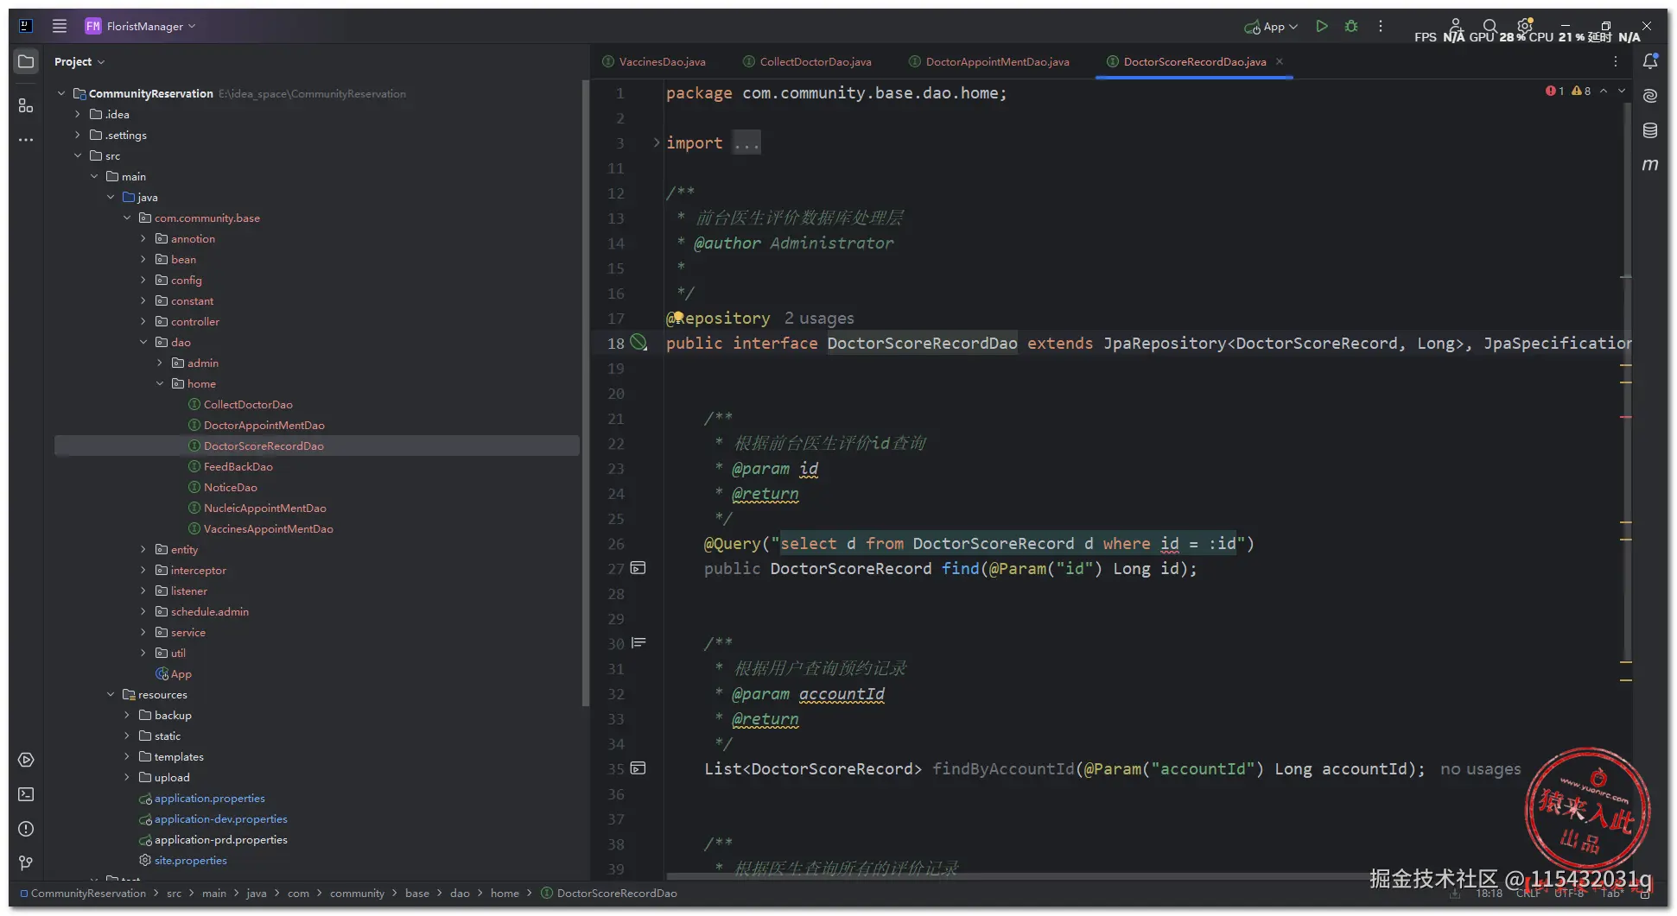This screenshot has height=916, width=1677.
Task: Unfold the collapsed import block
Action: point(657,142)
